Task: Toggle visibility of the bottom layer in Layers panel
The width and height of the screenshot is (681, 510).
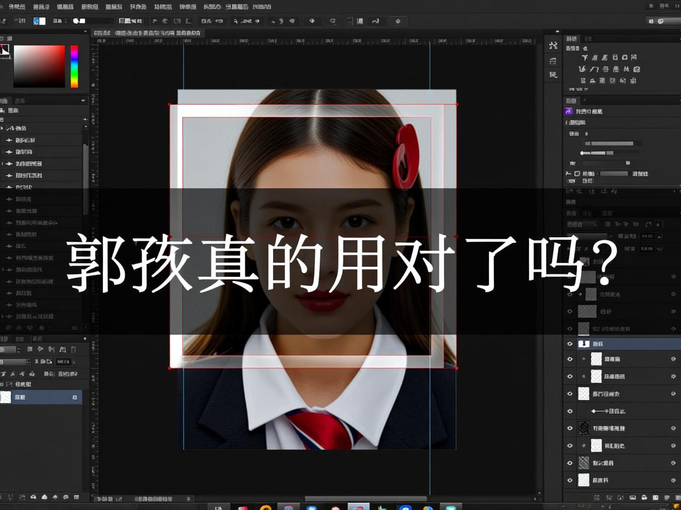Action: (569, 480)
